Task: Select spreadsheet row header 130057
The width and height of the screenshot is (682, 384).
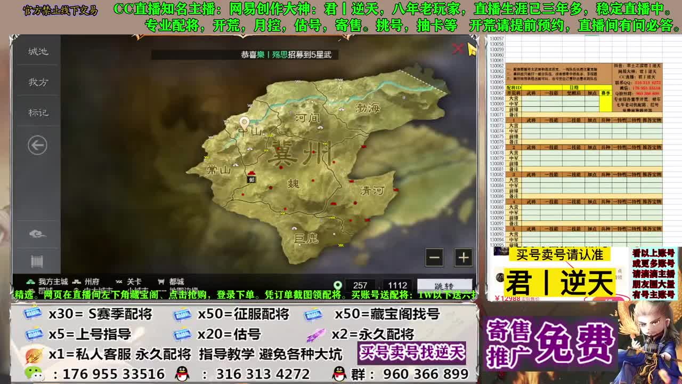Action: pos(497,39)
